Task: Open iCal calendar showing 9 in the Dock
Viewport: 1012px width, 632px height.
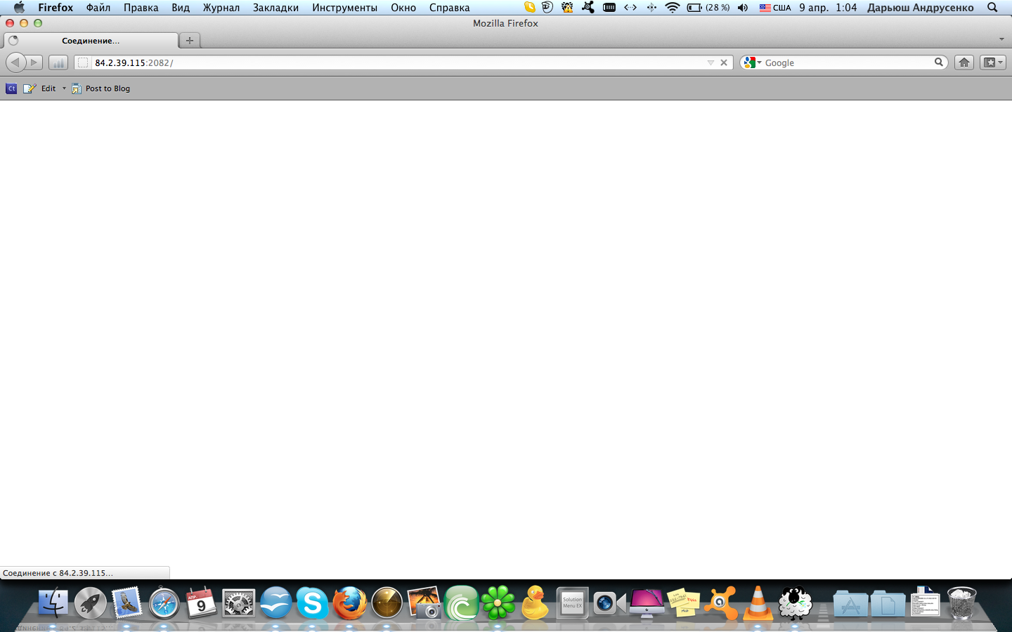Action: click(201, 603)
